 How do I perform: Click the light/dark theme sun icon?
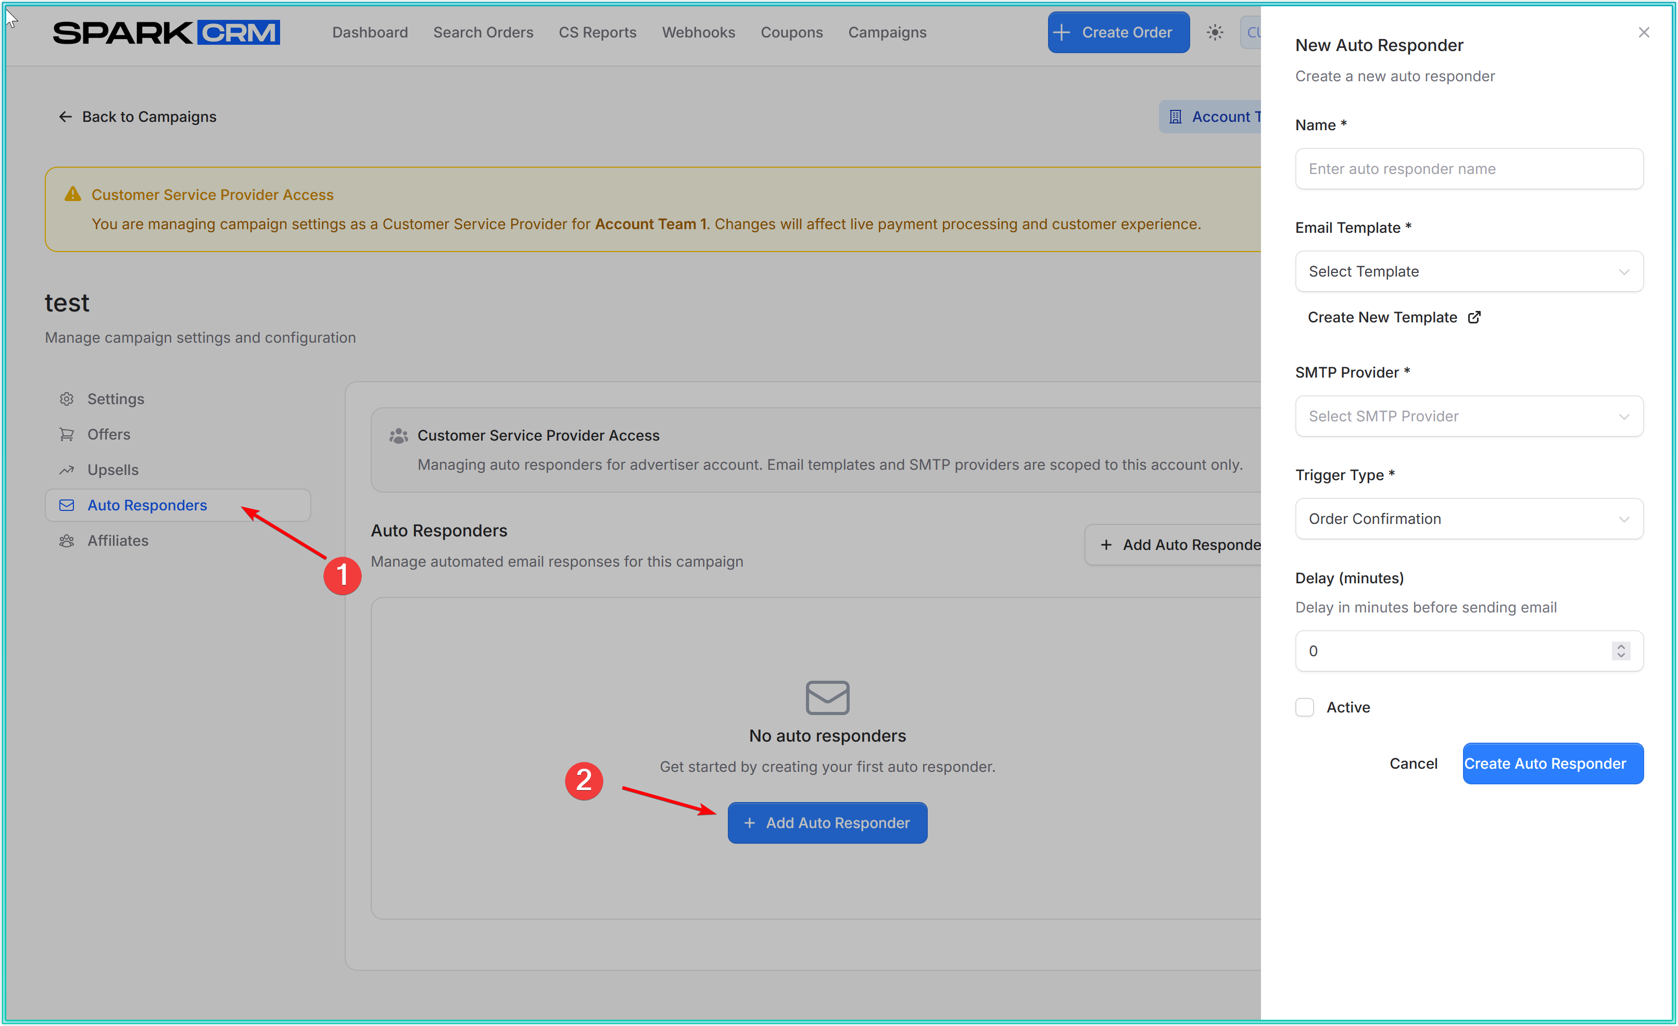1215,32
